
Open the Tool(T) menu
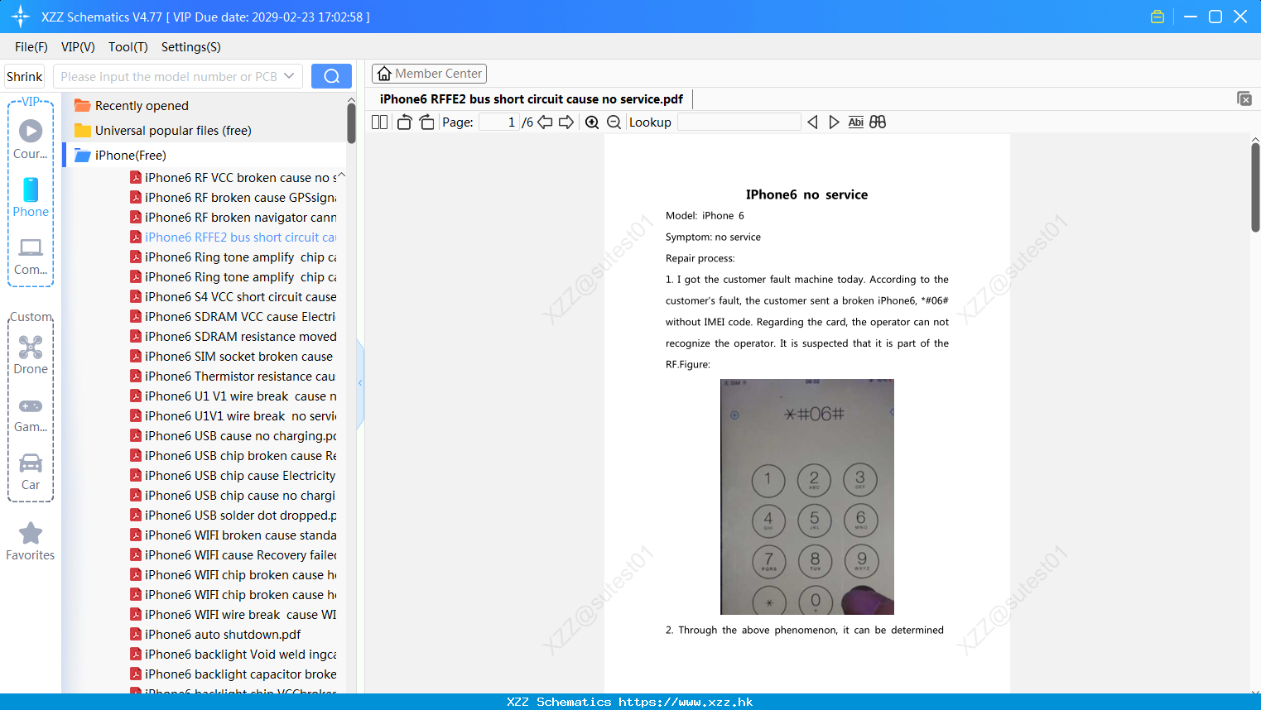[x=128, y=47]
